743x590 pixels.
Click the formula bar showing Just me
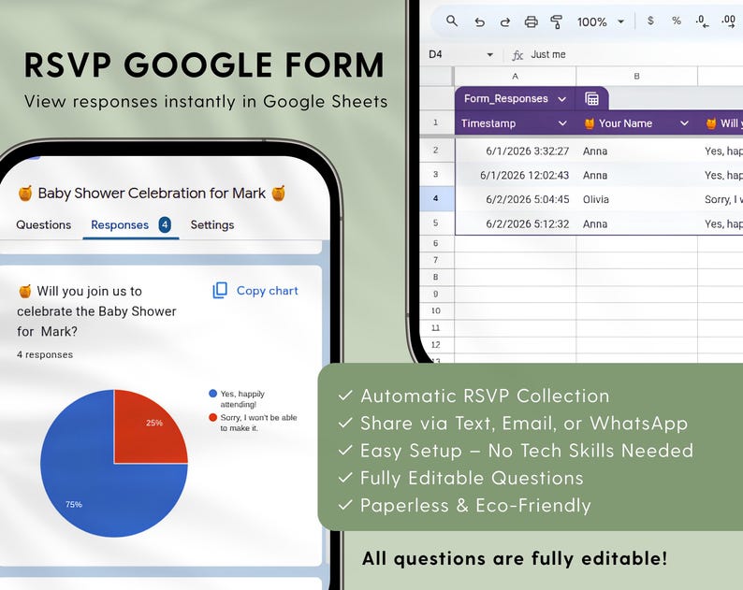[548, 54]
